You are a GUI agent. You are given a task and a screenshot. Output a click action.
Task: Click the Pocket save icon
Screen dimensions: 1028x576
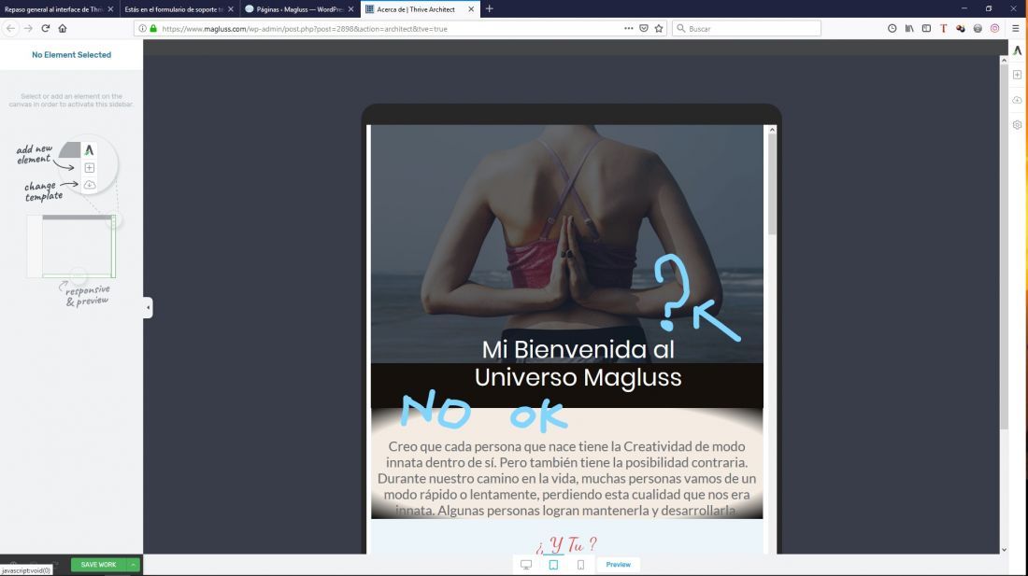tap(644, 28)
